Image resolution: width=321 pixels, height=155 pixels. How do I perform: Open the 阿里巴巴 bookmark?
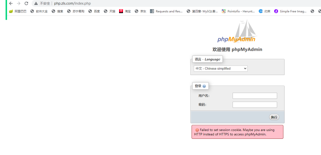tap(18, 11)
